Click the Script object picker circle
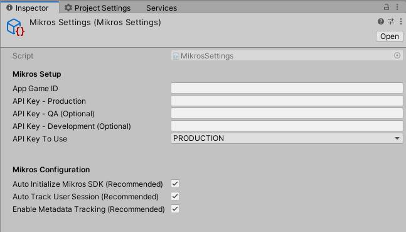The height and width of the screenshot is (232, 406). (x=397, y=55)
